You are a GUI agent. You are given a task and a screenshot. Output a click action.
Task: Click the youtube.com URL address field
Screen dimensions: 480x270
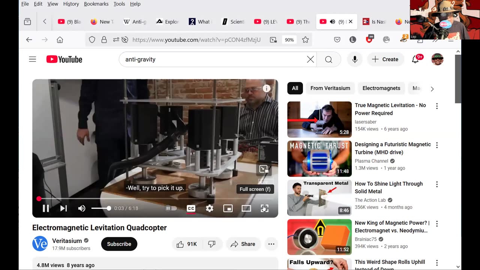[x=196, y=40]
